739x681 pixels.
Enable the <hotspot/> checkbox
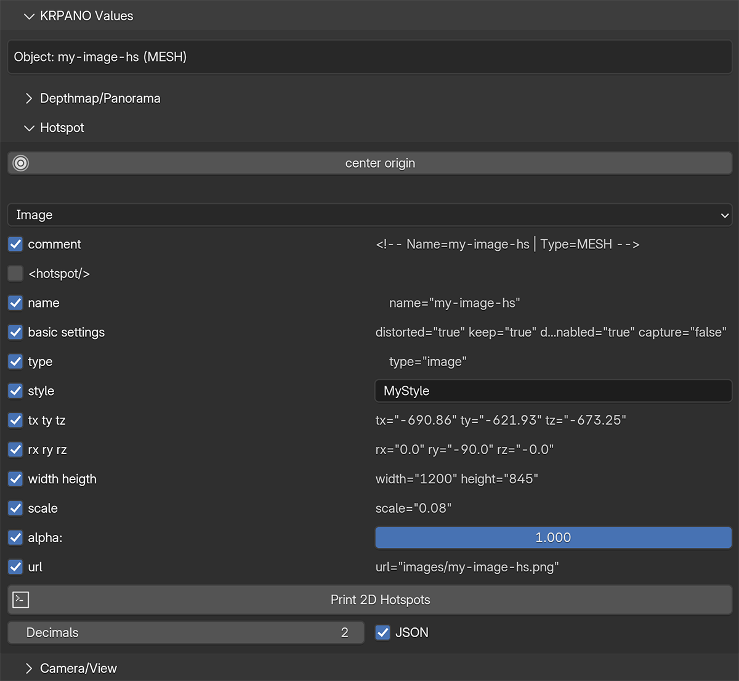point(16,274)
